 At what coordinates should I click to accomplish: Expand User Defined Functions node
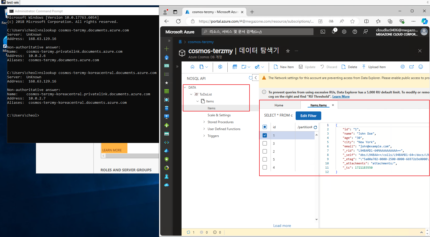(x=204, y=129)
